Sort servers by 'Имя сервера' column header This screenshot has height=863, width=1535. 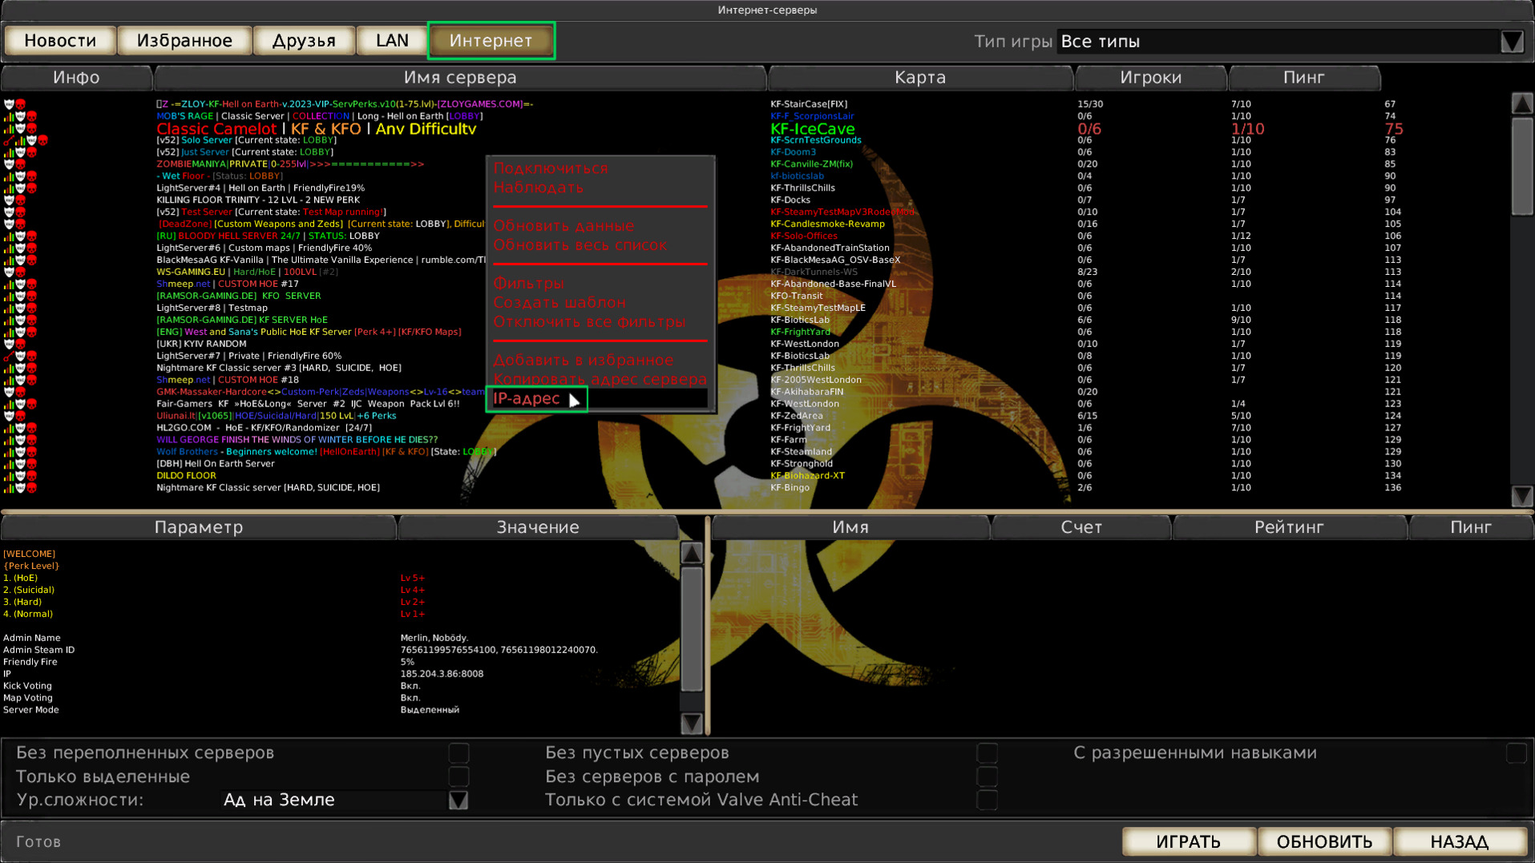[460, 78]
